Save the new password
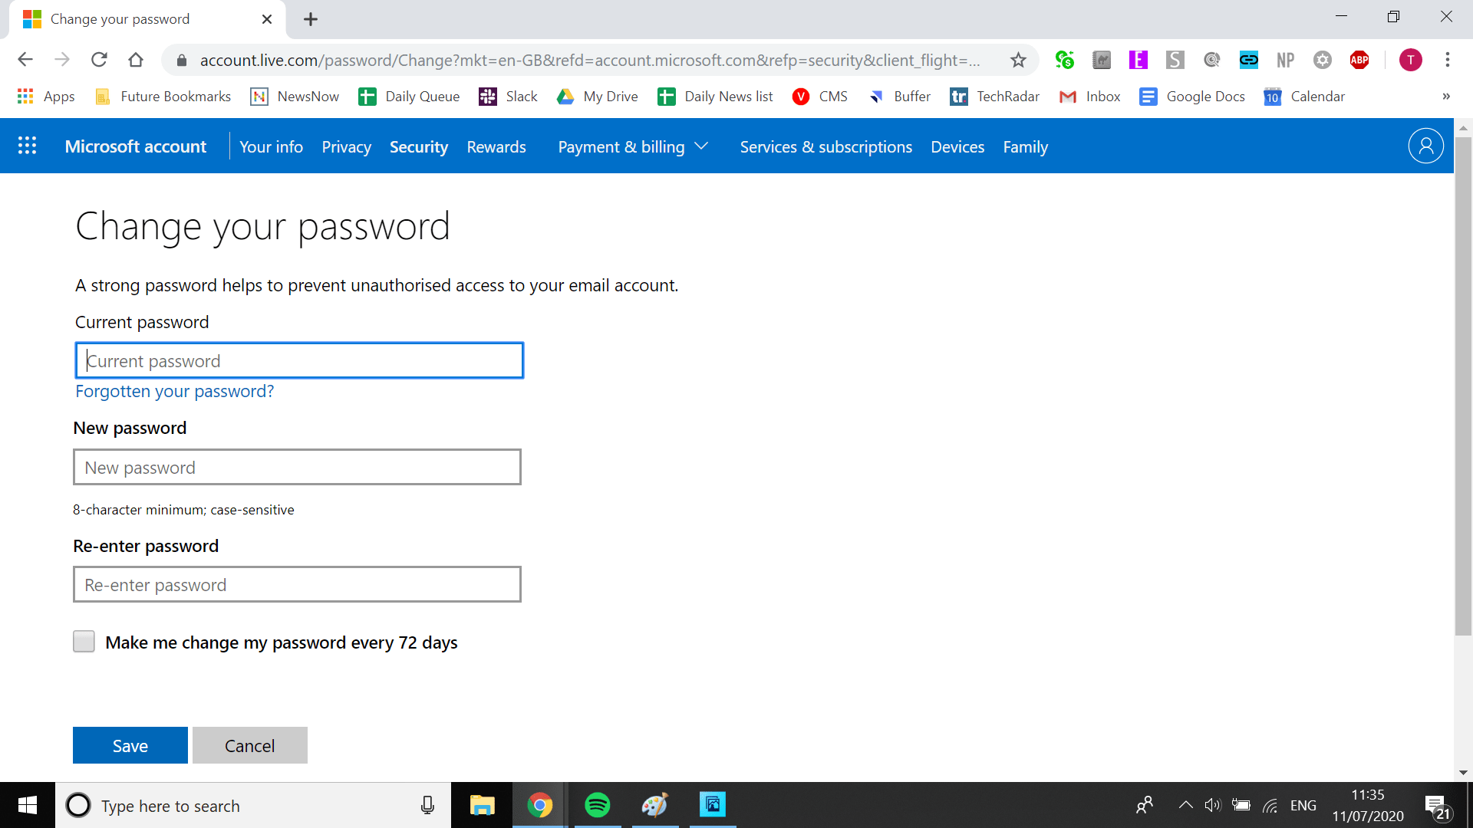The width and height of the screenshot is (1473, 828). click(x=130, y=744)
